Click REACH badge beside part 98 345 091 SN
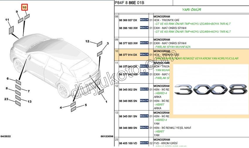The height and width of the screenshot is (148, 249). pos(144,116)
